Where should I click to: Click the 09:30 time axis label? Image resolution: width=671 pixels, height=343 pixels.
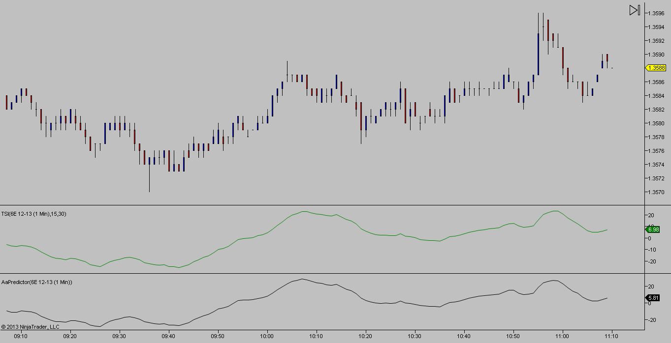coord(119,336)
